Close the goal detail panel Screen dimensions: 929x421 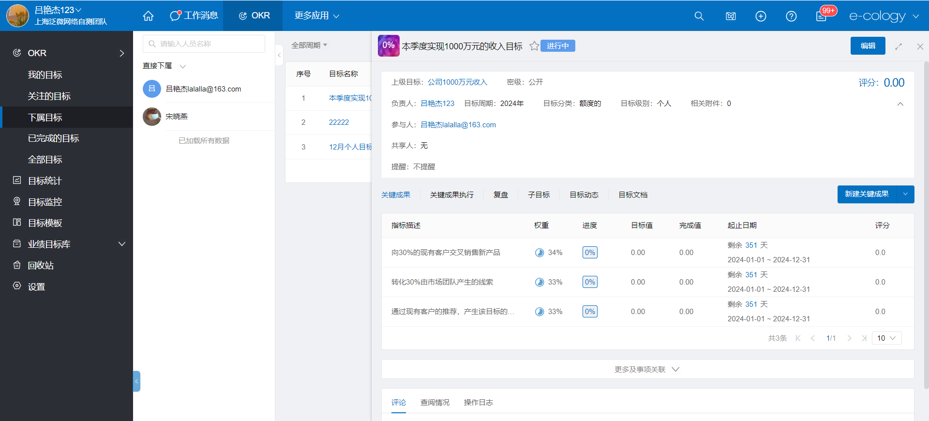click(x=920, y=46)
